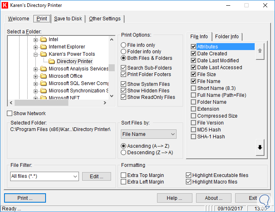The width and height of the screenshot is (275, 212).
Task: Click the Print ... button
Action: click(25, 198)
